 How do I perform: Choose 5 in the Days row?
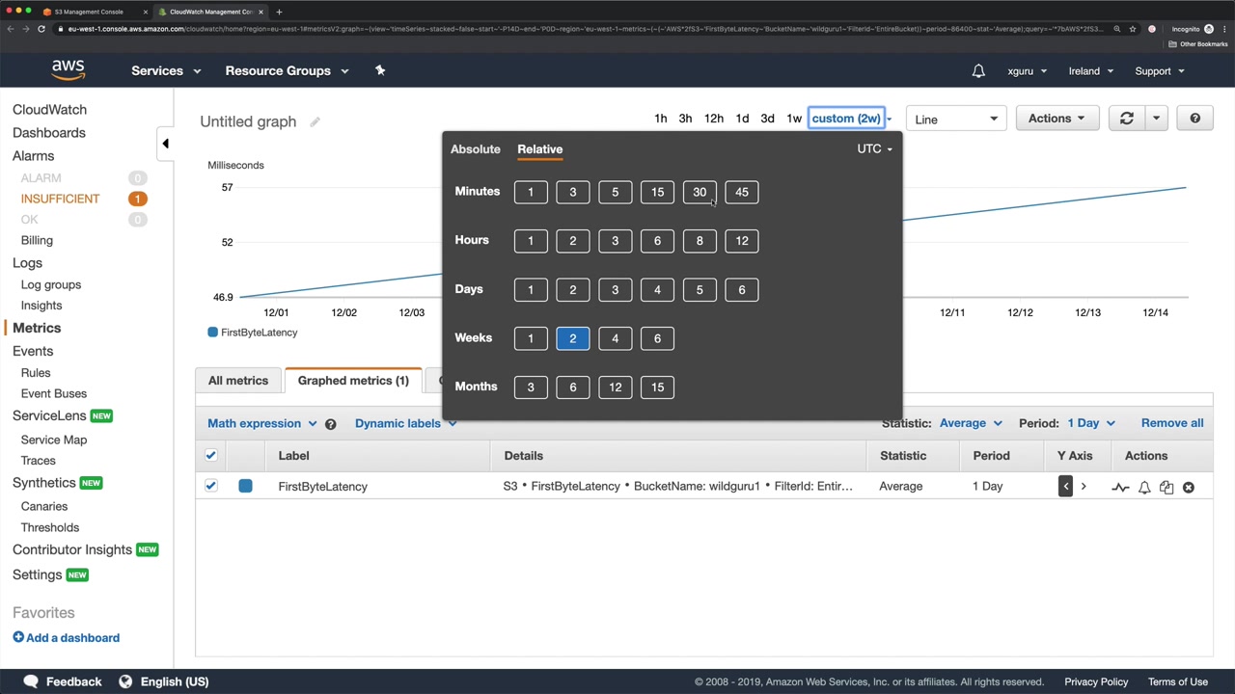pos(700,289)
